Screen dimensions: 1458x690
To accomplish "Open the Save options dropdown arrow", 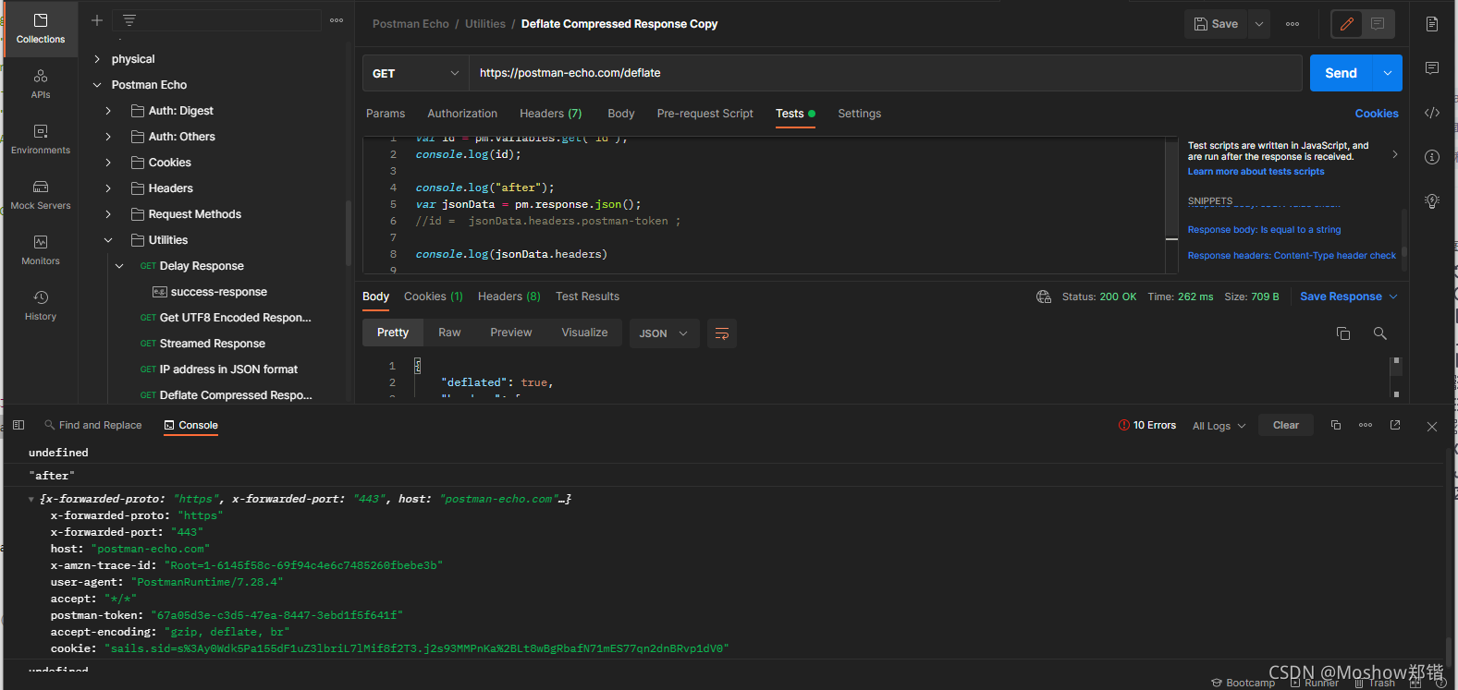I will pos(1259,24).
